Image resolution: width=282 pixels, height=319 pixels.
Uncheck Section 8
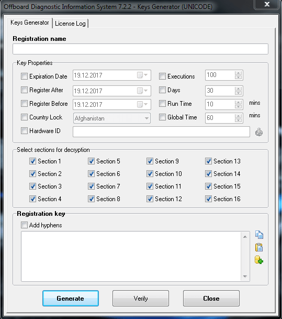(91, 199)
